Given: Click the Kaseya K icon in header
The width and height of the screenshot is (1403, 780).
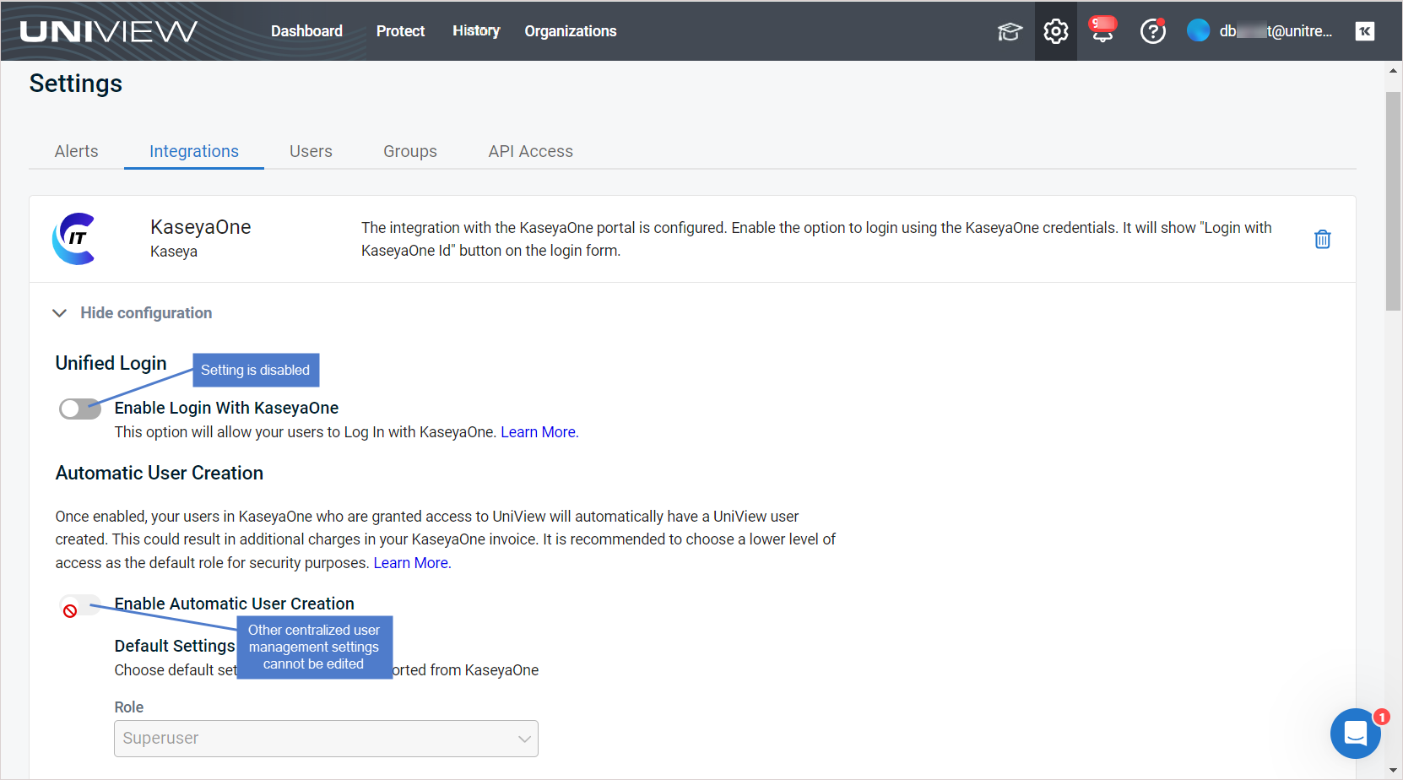Looking at the screenshot, I should tap(1365, 31).
